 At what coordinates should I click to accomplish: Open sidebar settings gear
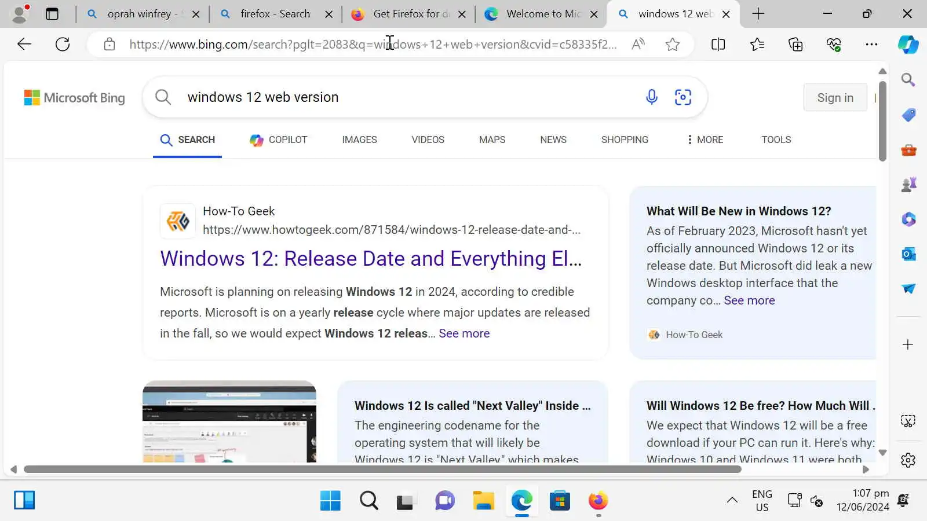tap(908, 460)
